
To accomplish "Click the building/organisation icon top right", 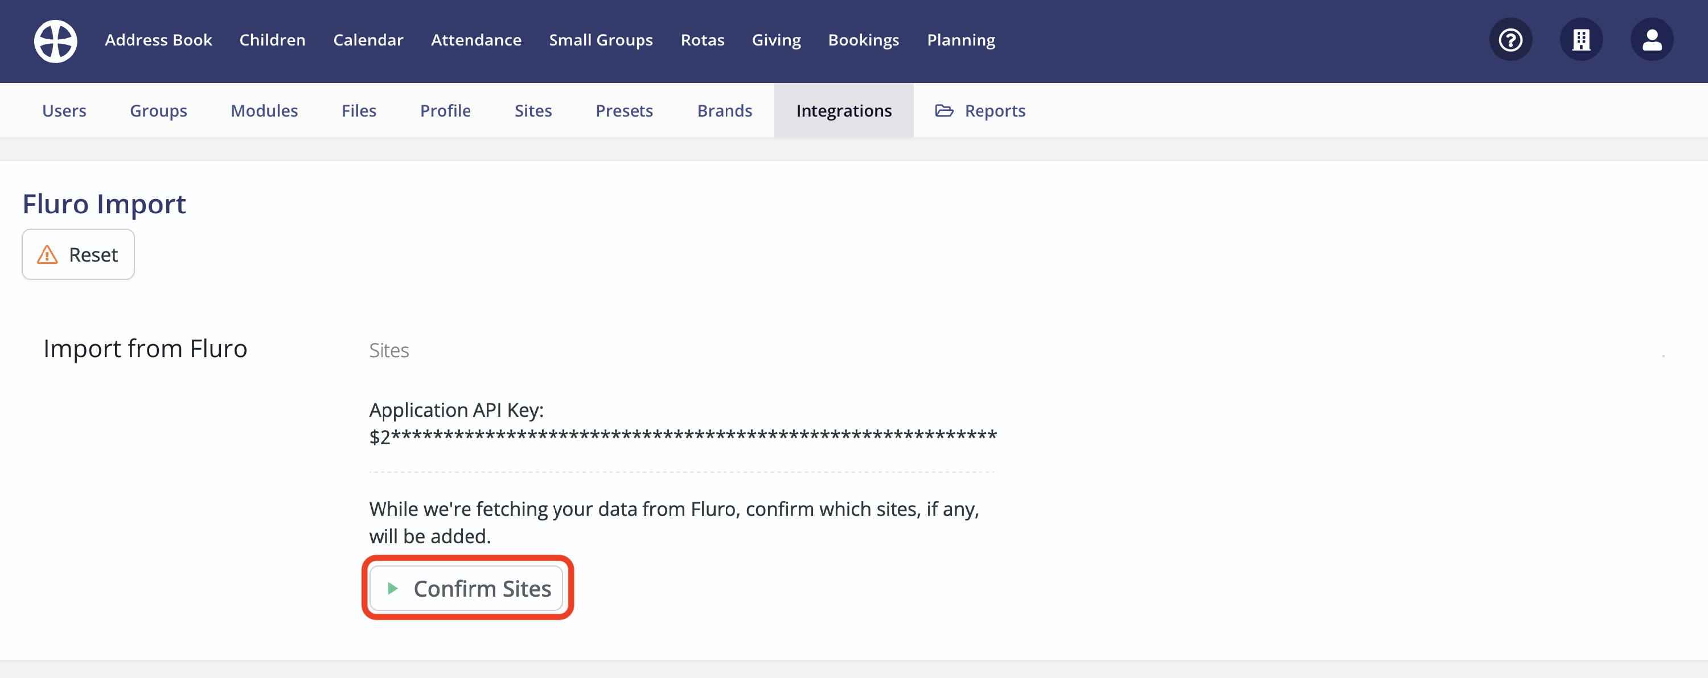I will [x=1582, y=40].
